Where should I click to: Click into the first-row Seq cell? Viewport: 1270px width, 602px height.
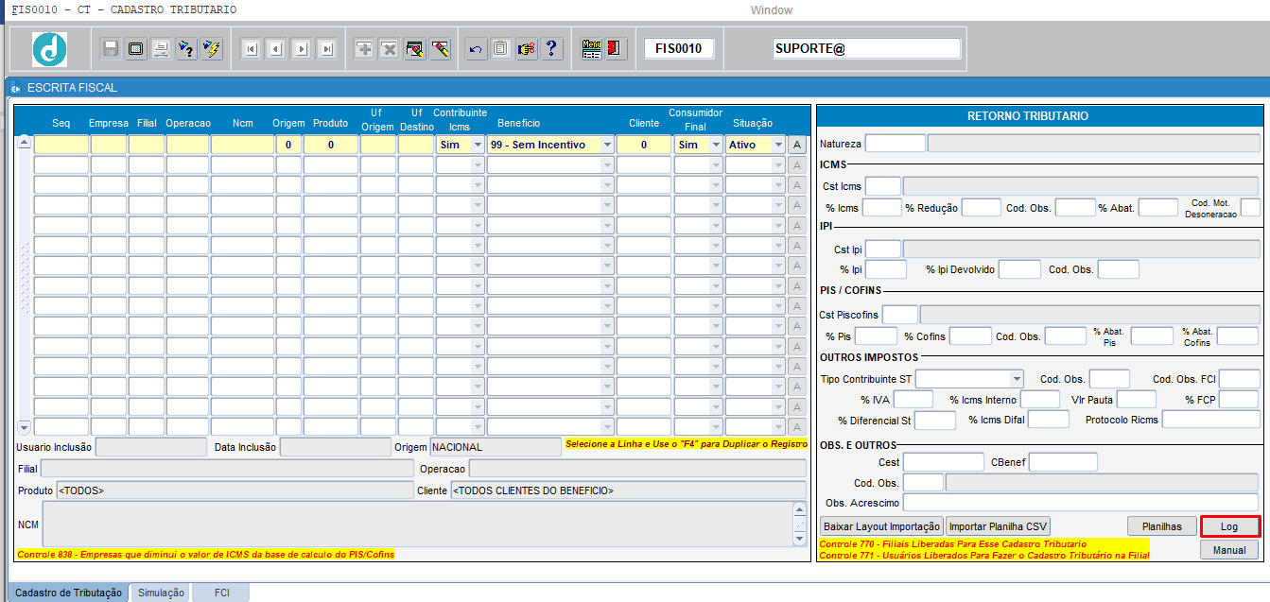click(61, 145)
